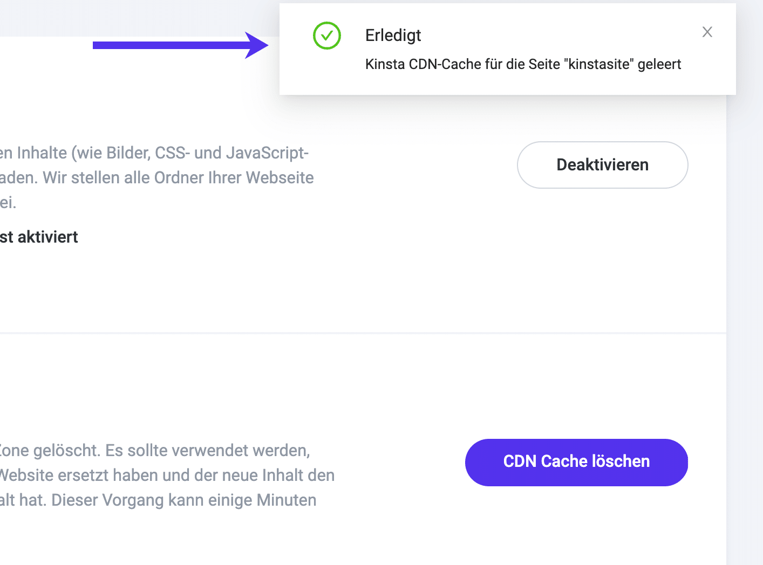This screenshot has height=565, width=763.
Task: Click the CDN Cache löschen button
Action: coord(576,462)
